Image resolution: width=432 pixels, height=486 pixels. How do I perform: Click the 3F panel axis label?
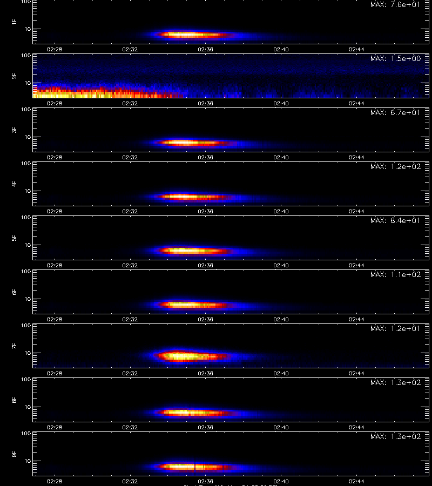point(13,130)
